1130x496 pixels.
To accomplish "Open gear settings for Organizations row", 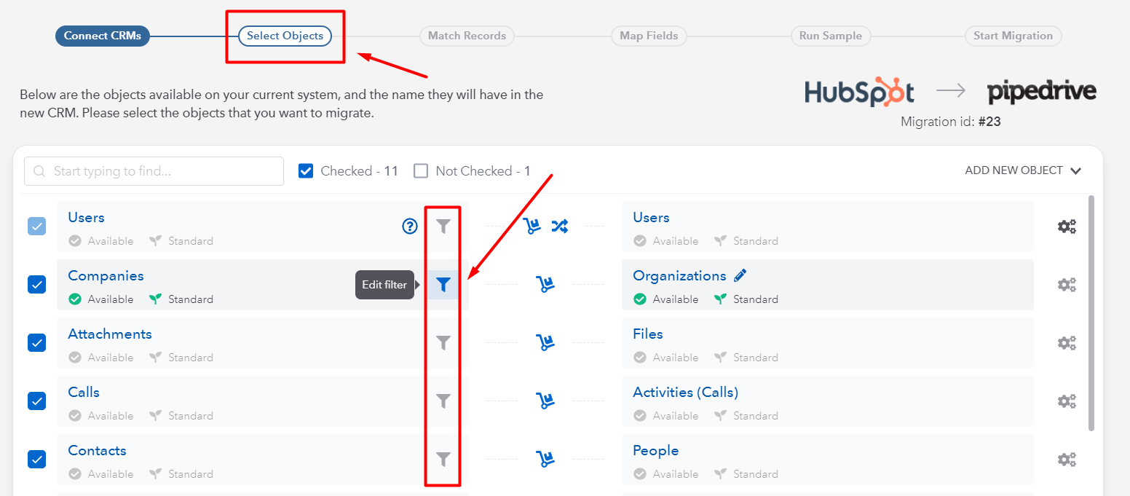I will (1067, 285).
